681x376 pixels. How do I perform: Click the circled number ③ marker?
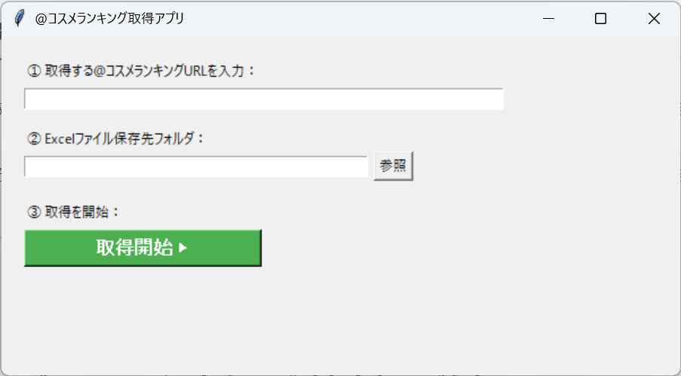pyautogui.click(x=33, y=212)
